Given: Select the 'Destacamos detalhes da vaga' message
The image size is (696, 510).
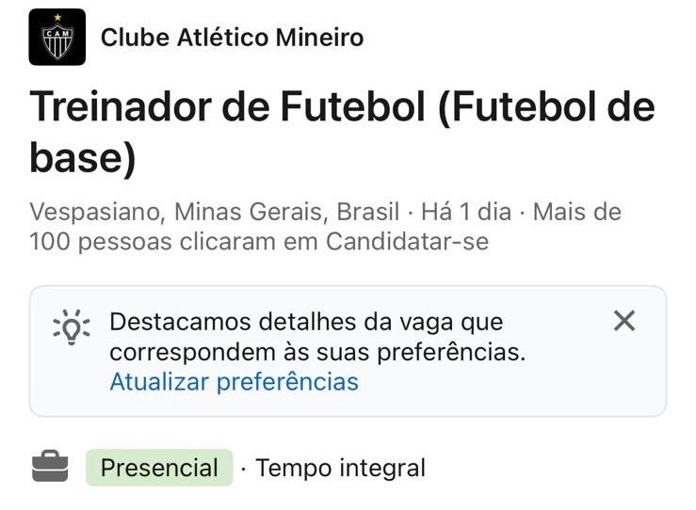Looking at the screenshot, I should [x=317, y=337].
